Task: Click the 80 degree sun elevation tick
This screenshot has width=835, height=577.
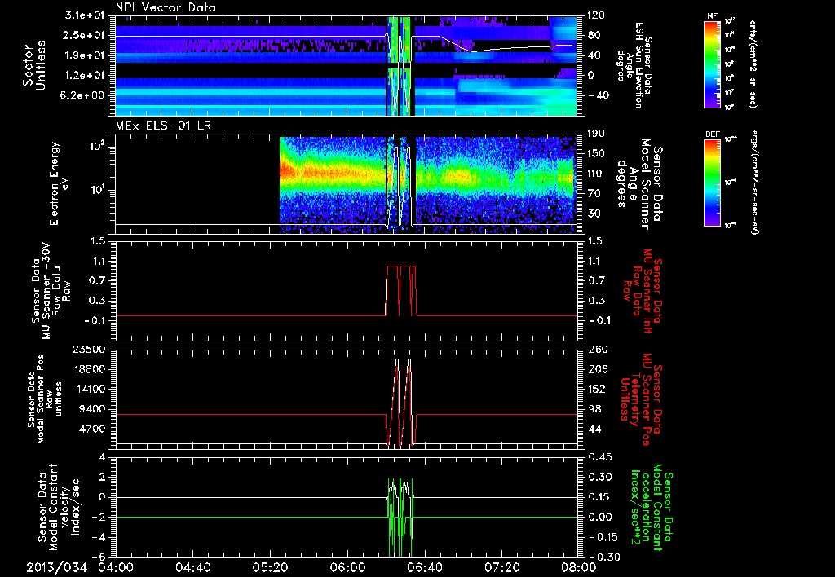Action: [x=594, y=35]
